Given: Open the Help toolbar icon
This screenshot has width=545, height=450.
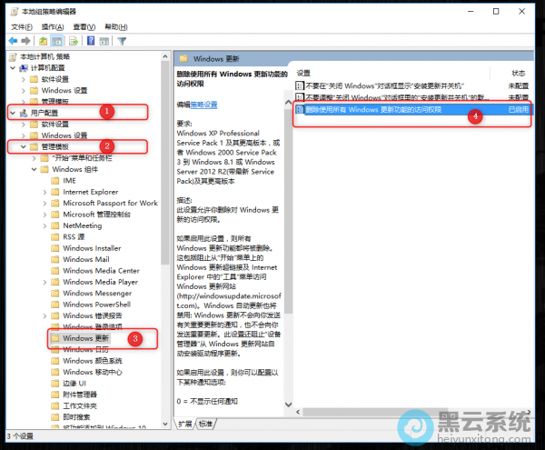Looking at the screenshot, I should tap(91, 41).
